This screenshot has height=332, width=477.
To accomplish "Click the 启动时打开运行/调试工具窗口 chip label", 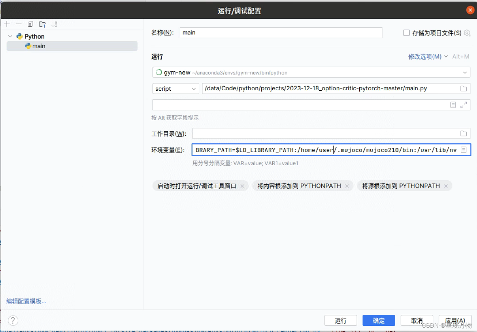I will (197, 186).
